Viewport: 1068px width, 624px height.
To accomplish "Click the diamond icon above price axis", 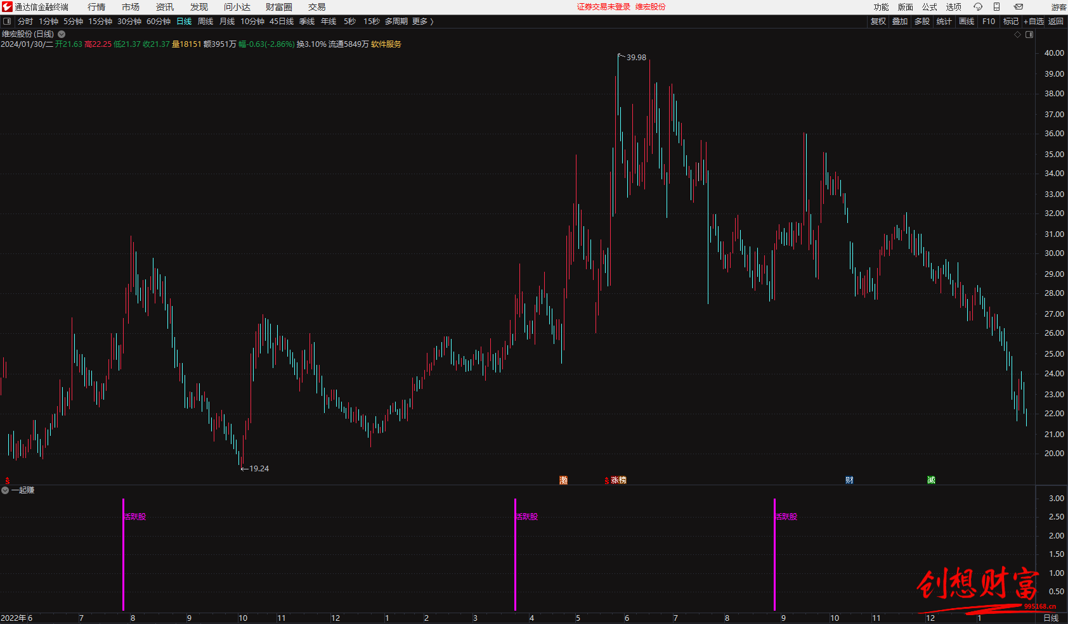I will click(1018, 35).
